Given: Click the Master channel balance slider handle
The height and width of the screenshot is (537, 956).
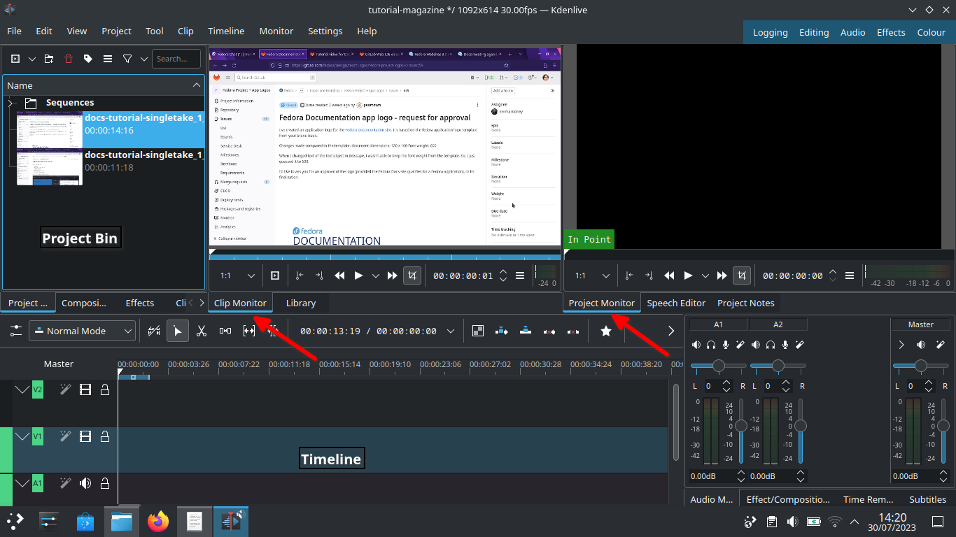Looking at the screenshot, I should (921, 366).
